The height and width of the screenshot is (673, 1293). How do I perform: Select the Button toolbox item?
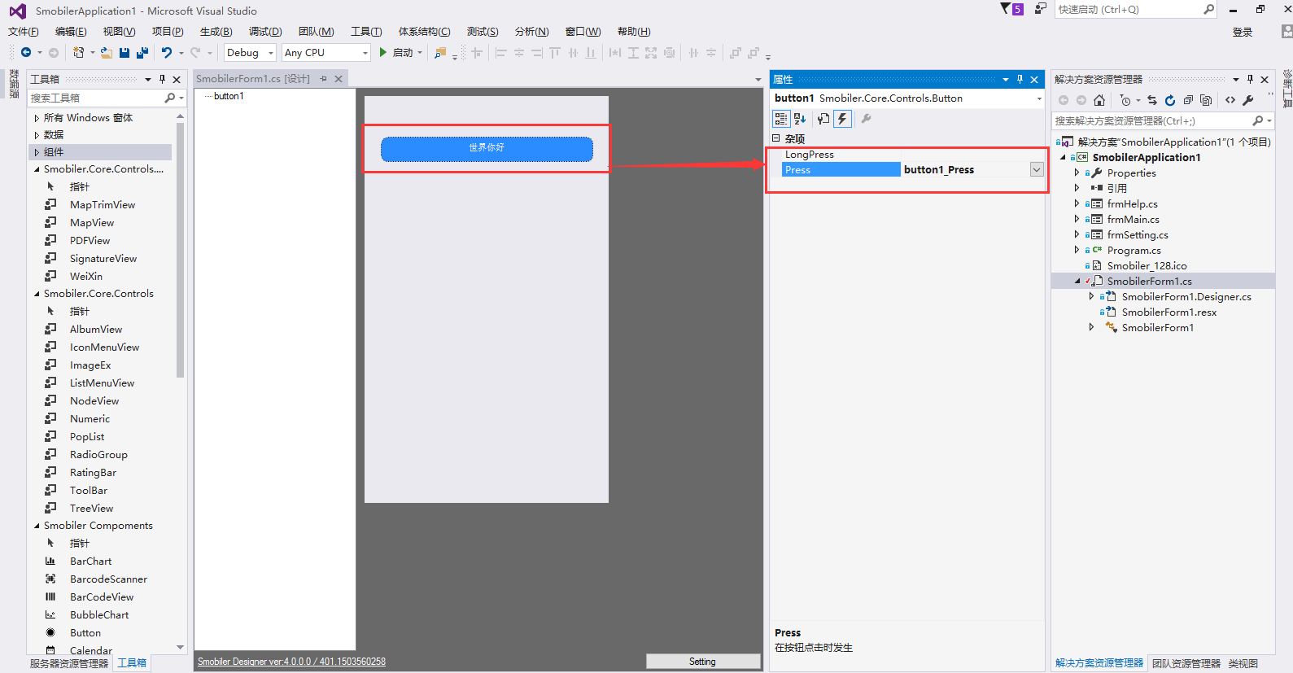click(x=85, y=633)
